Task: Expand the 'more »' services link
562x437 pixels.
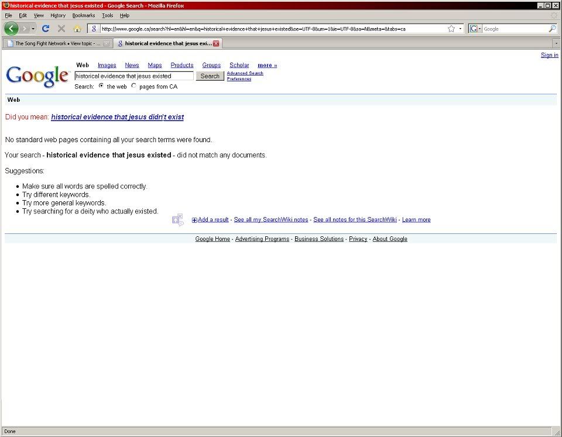Action: pos(267,65)
